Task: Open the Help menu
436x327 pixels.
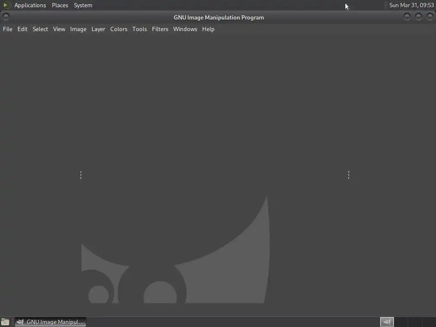Action: point(208,29)
